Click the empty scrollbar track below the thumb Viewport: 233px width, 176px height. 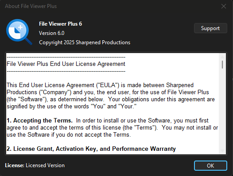[222, 108]
